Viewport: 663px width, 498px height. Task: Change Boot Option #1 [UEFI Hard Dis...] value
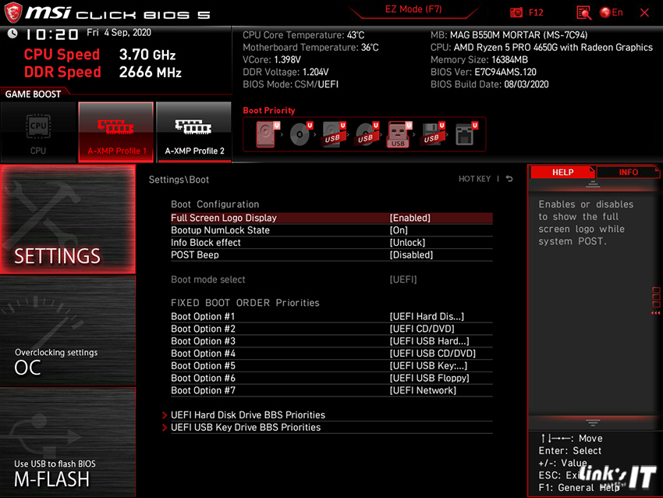[427, 316]
